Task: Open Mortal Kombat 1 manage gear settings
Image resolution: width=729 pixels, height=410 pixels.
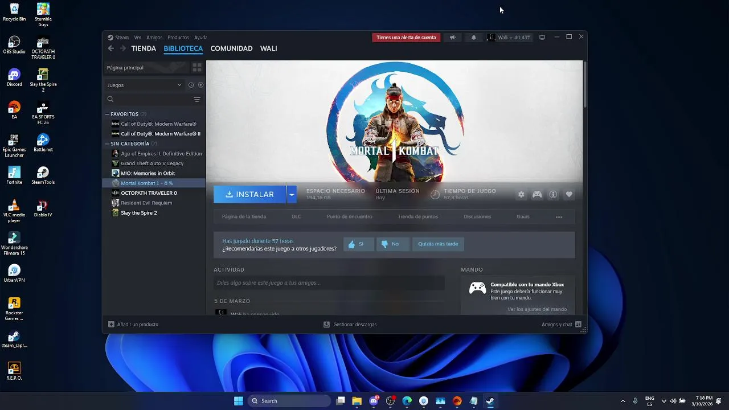Action: tap(521, 194)
